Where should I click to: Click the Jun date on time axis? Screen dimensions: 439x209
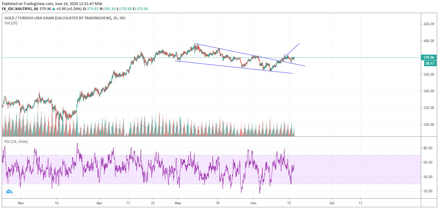[253, 203]
